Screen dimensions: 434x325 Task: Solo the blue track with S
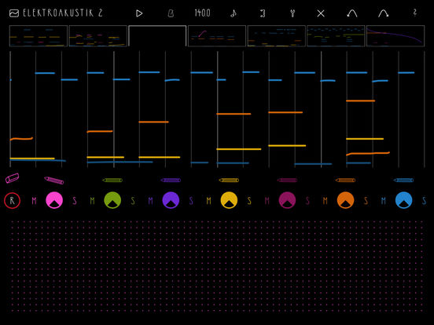[x=424, y=201]
